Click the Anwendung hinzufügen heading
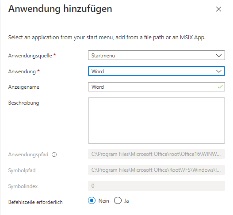Screen dimensions: 233x215 [x=60, y=9]
